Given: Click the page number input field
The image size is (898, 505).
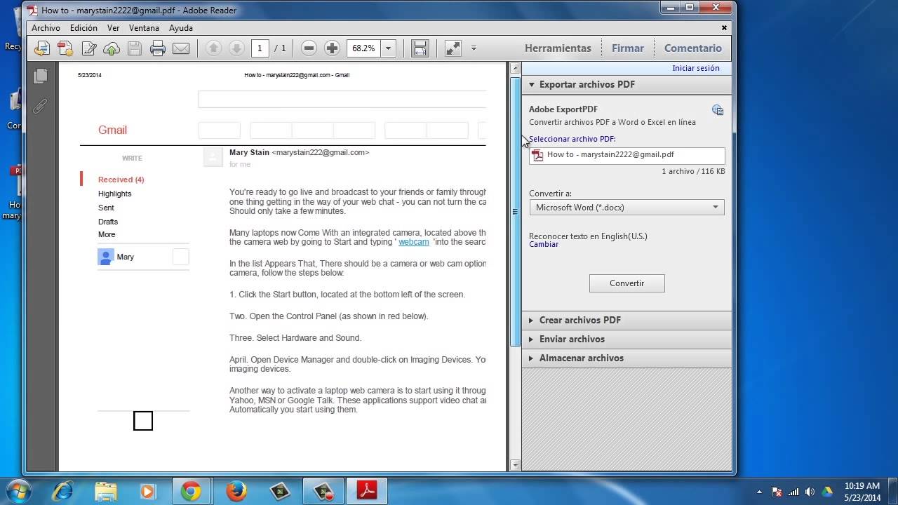Looking at the screenshot, I should tap(260, 48).
